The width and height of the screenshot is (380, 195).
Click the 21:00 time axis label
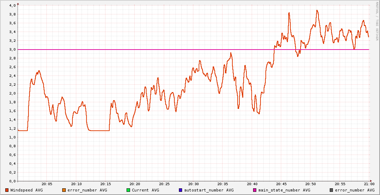click(x=369, y=184)
